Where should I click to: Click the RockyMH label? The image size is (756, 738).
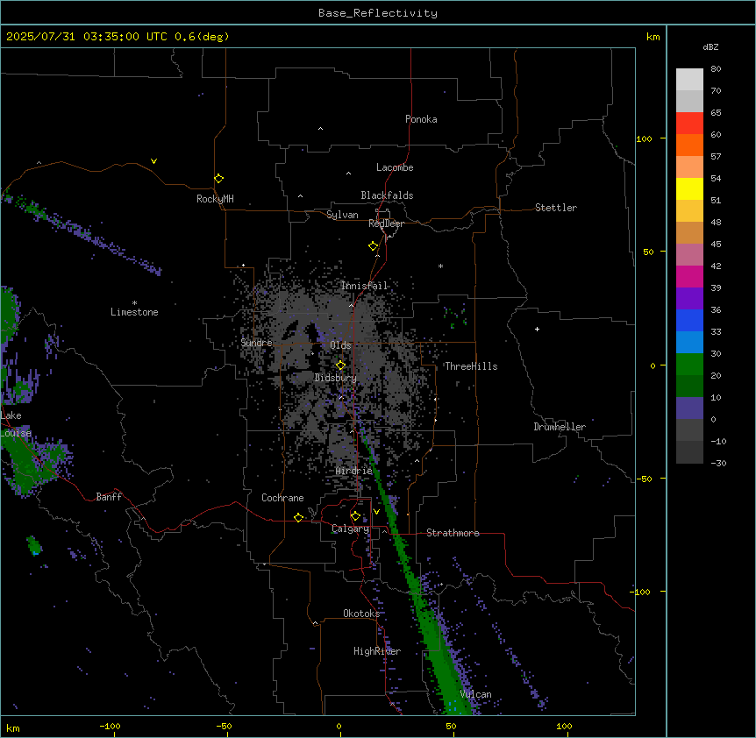pyautogui.click(x=215, y=199)
